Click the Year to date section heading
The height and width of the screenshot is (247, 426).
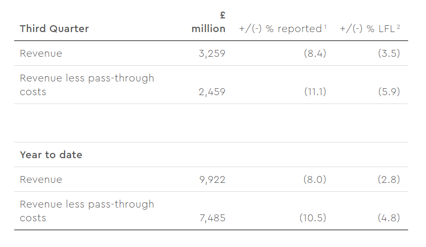click(x=51, y=155)
